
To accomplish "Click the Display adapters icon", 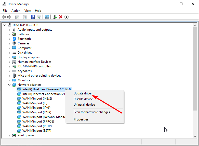I will click(x=14, y=57).
